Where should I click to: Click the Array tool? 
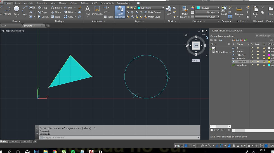coord(69,17)
